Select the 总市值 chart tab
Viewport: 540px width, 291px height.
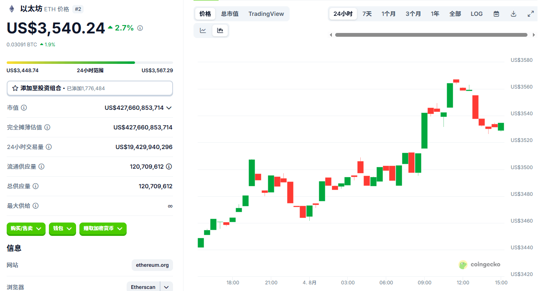pyautogui.click(x=230, y=14)
